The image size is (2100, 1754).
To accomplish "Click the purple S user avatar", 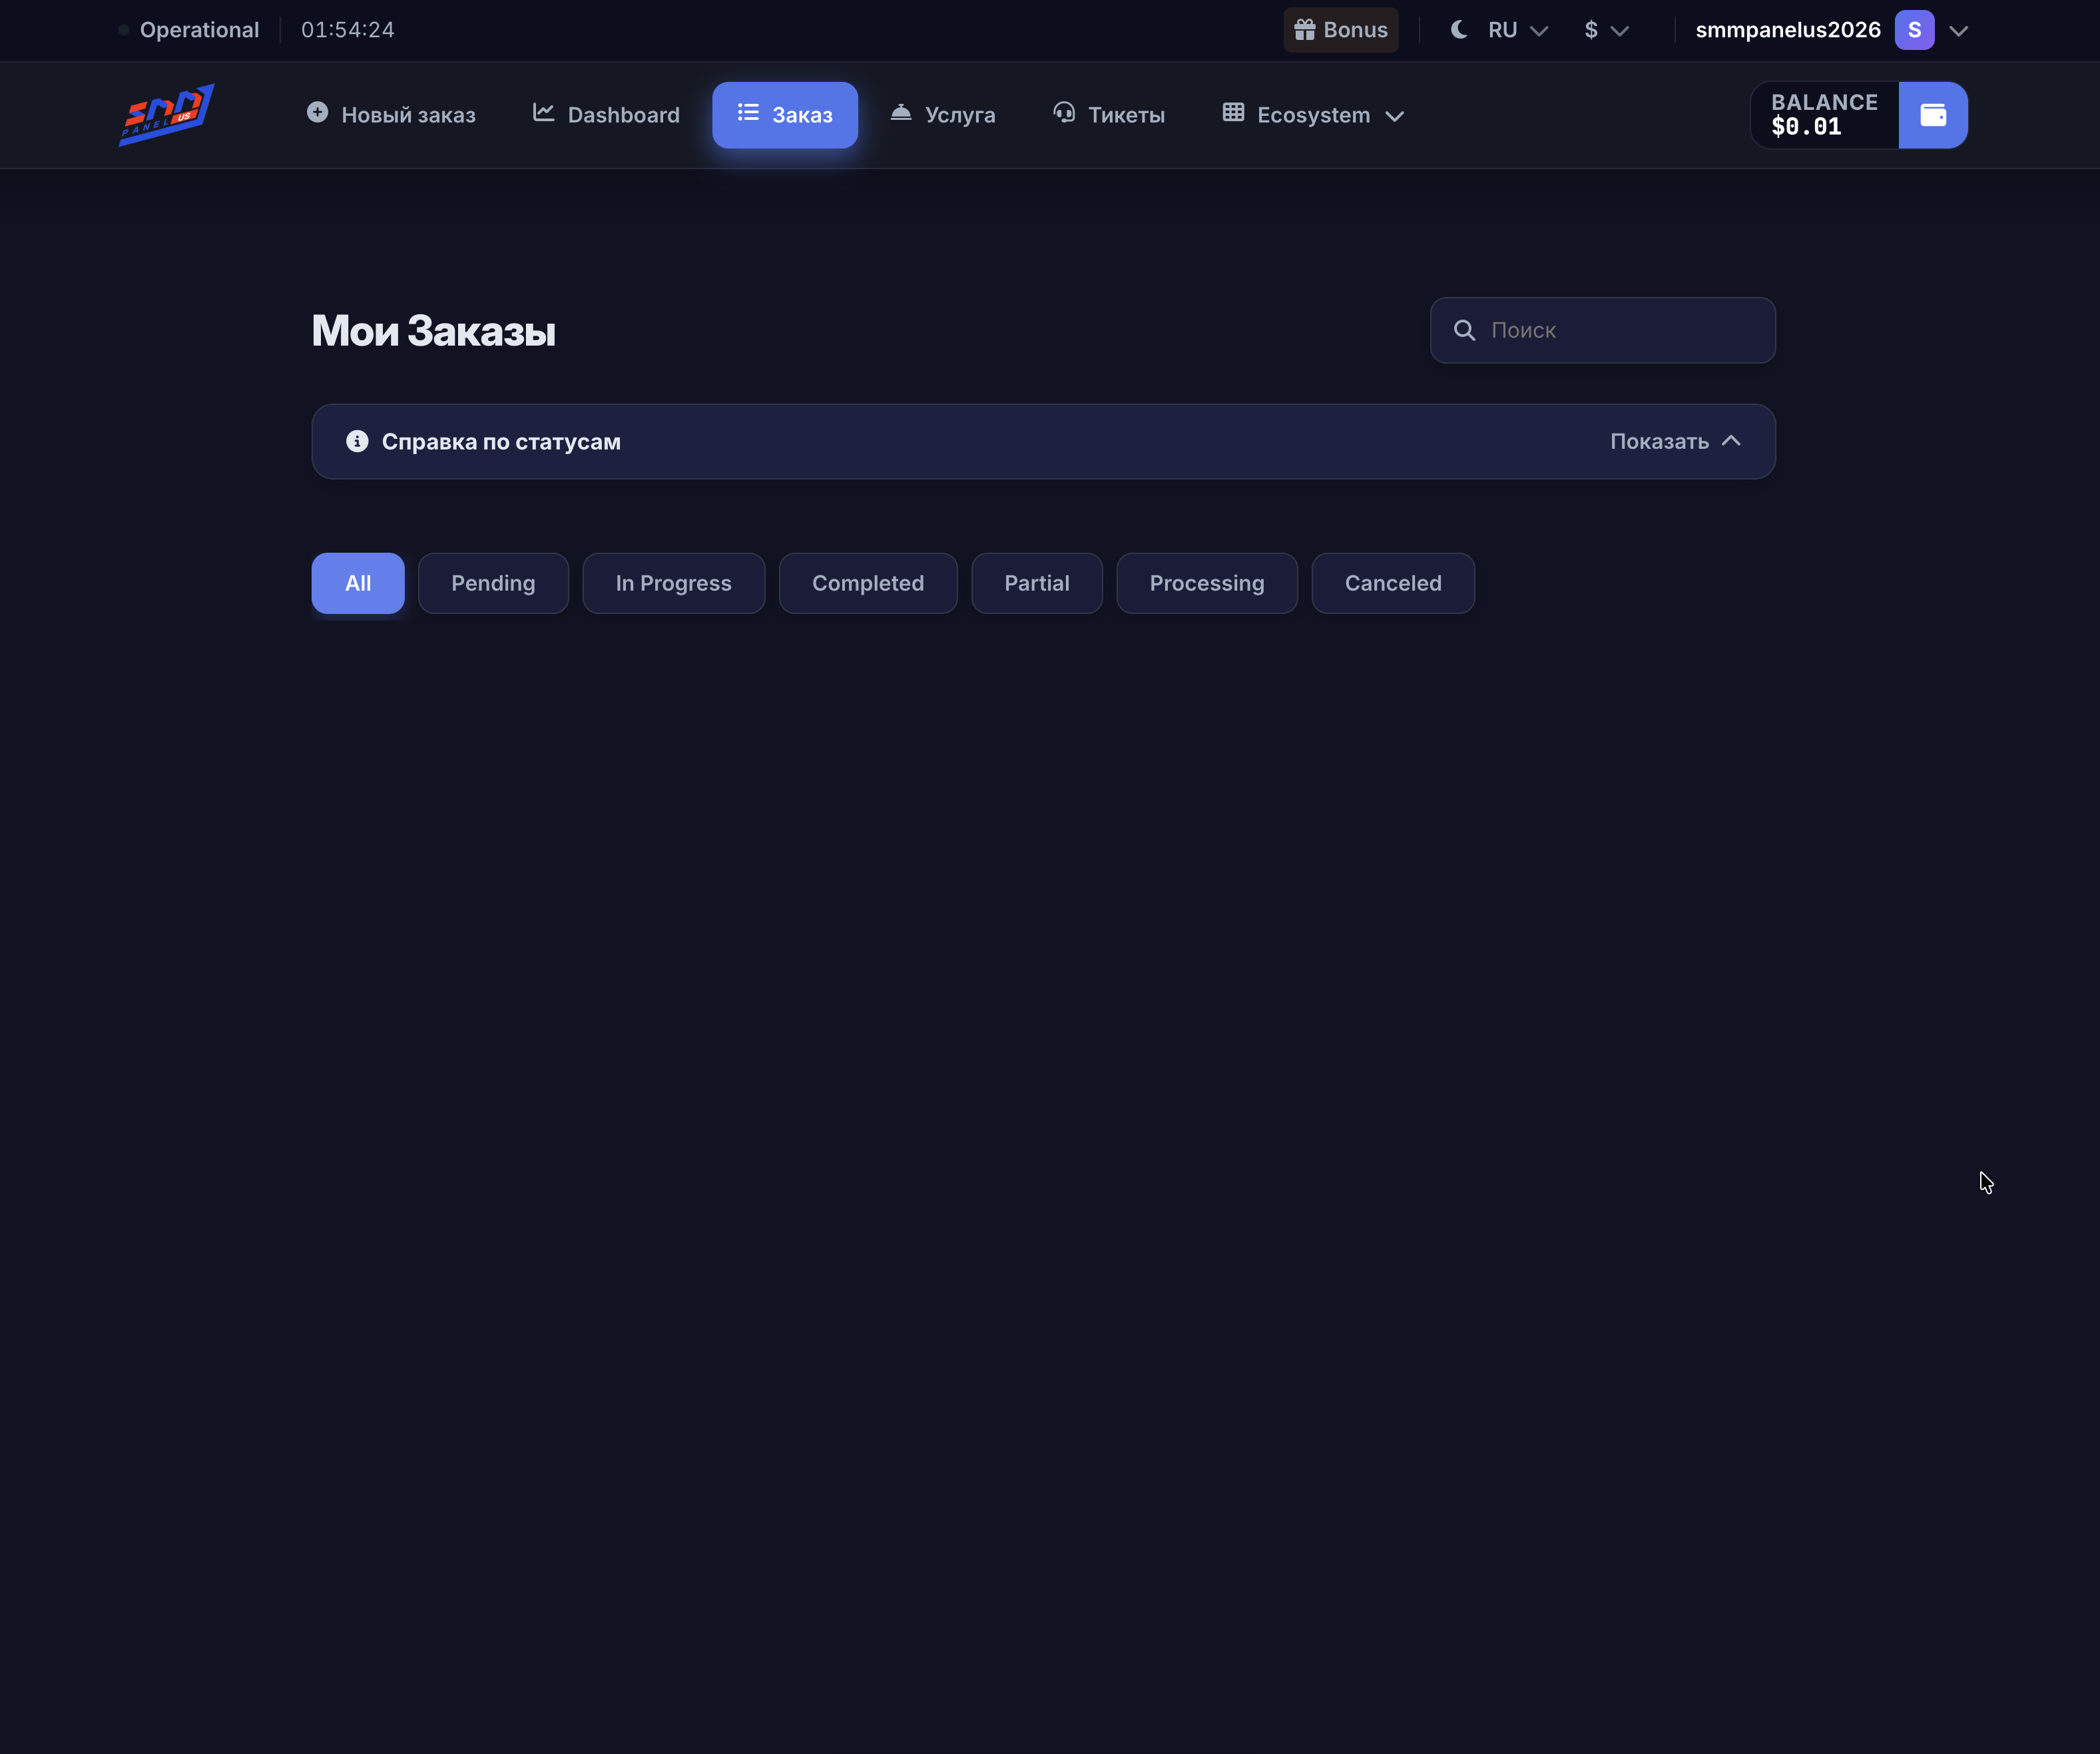I will point(1913,30).
